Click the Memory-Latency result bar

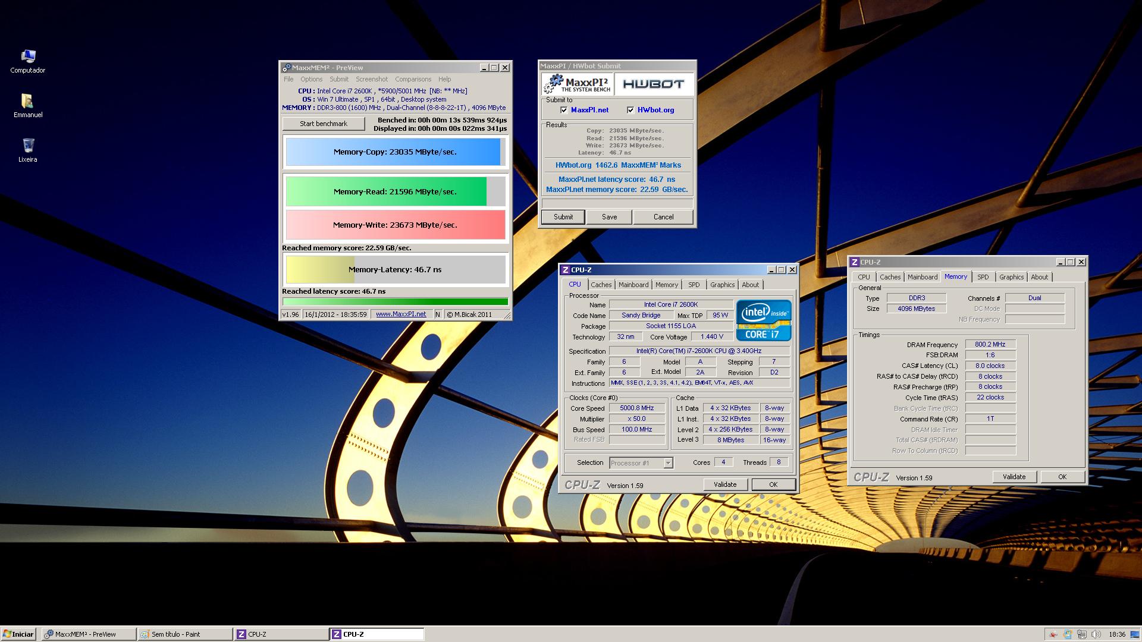point(396,269)
